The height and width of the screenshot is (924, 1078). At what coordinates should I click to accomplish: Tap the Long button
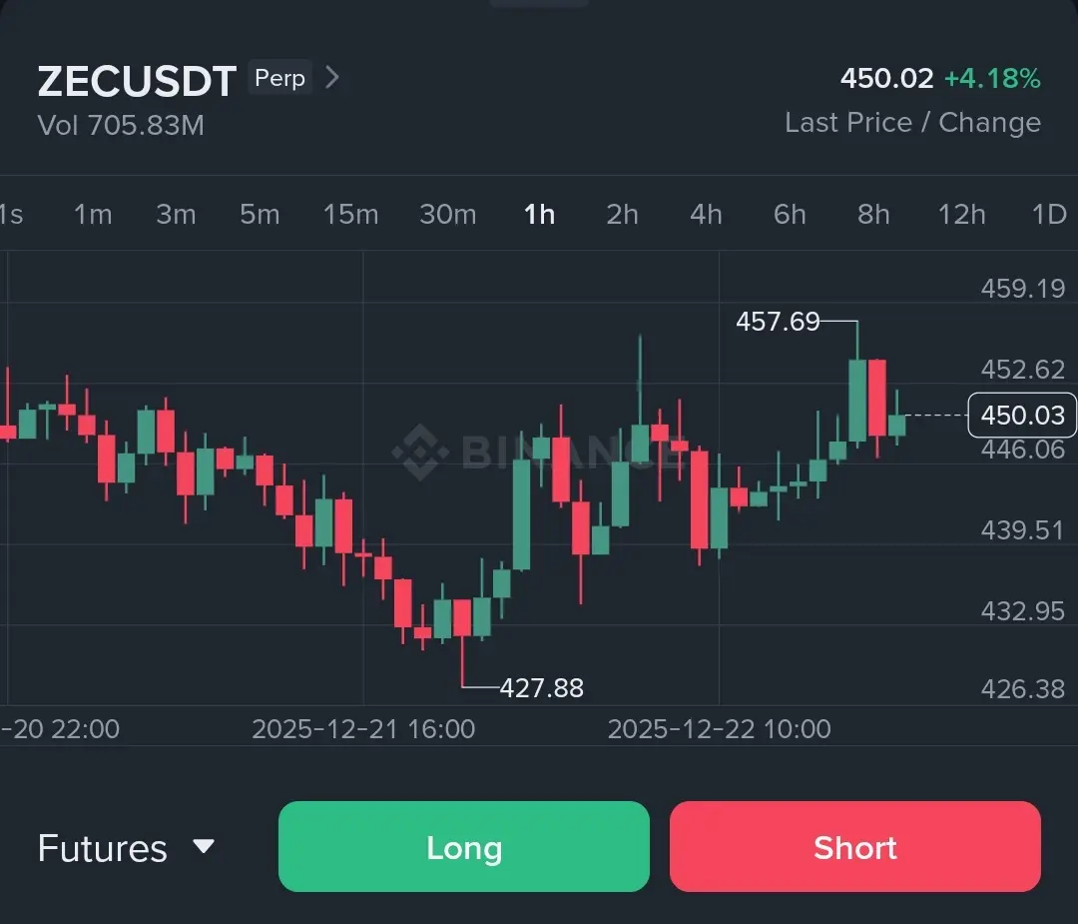click(x=464, y=847)
